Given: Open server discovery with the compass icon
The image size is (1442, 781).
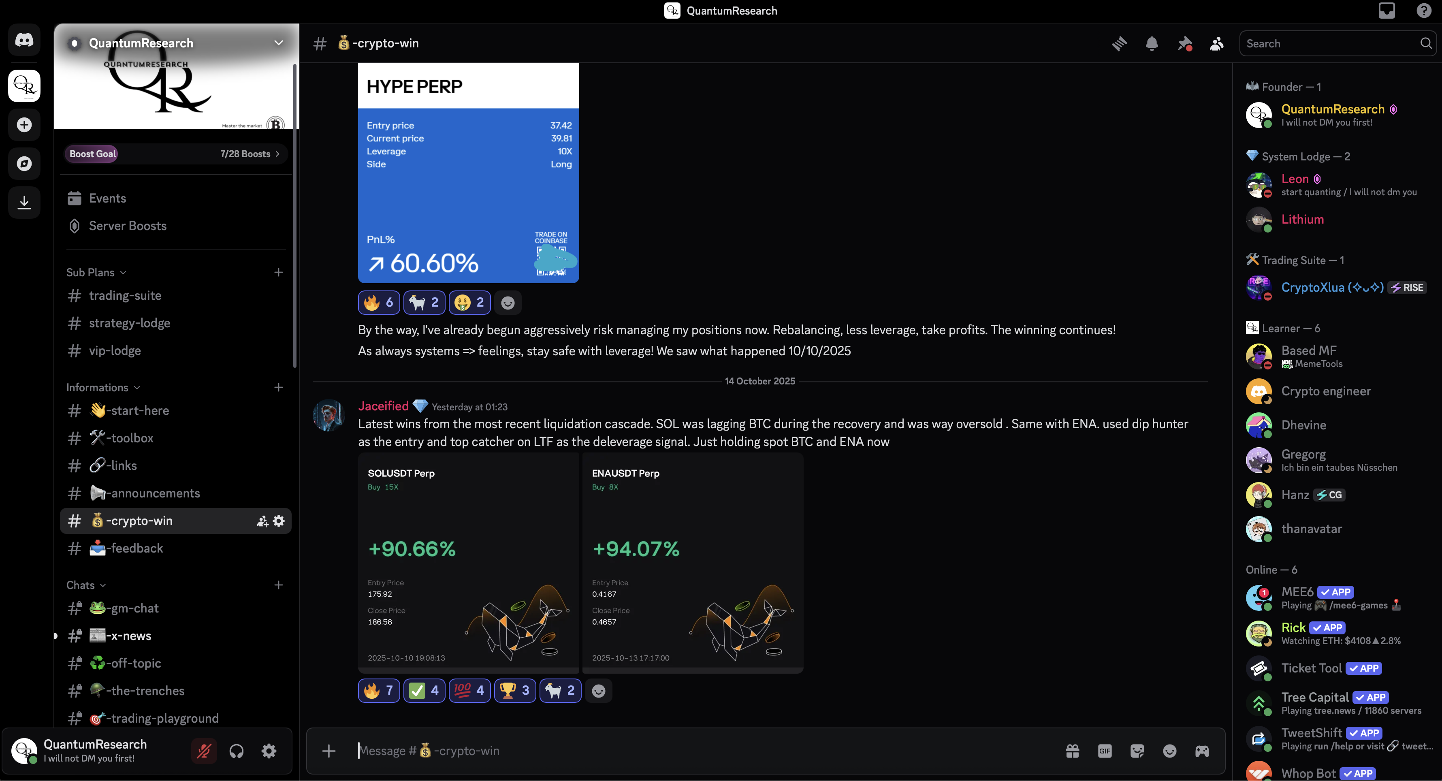Looking at the screenshot, I should [x=23, y=164].
